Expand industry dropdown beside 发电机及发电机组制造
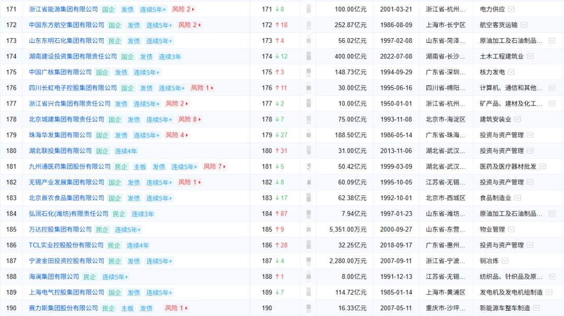The image size is (564, 316). coord(549,292)
